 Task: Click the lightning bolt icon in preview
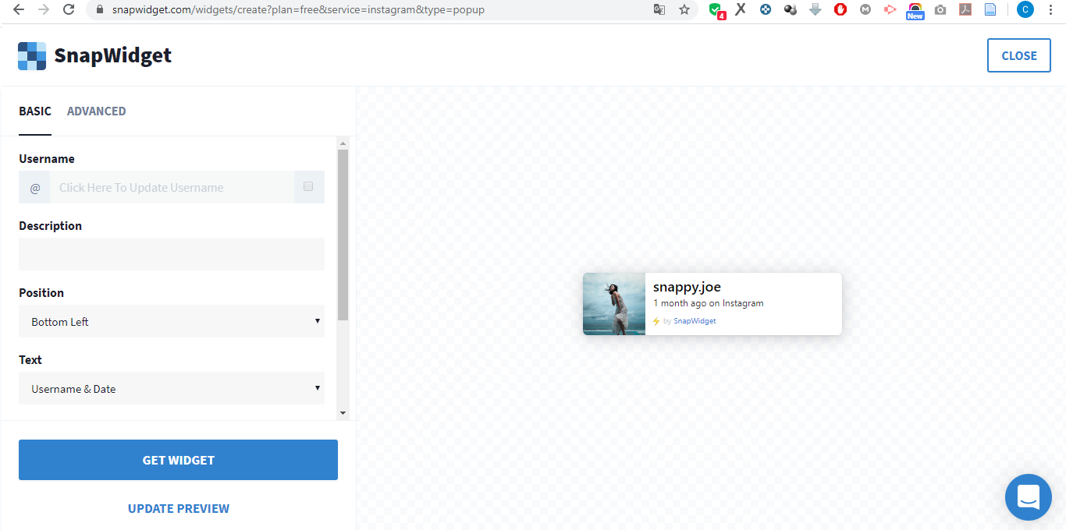[x=656, y=321]
